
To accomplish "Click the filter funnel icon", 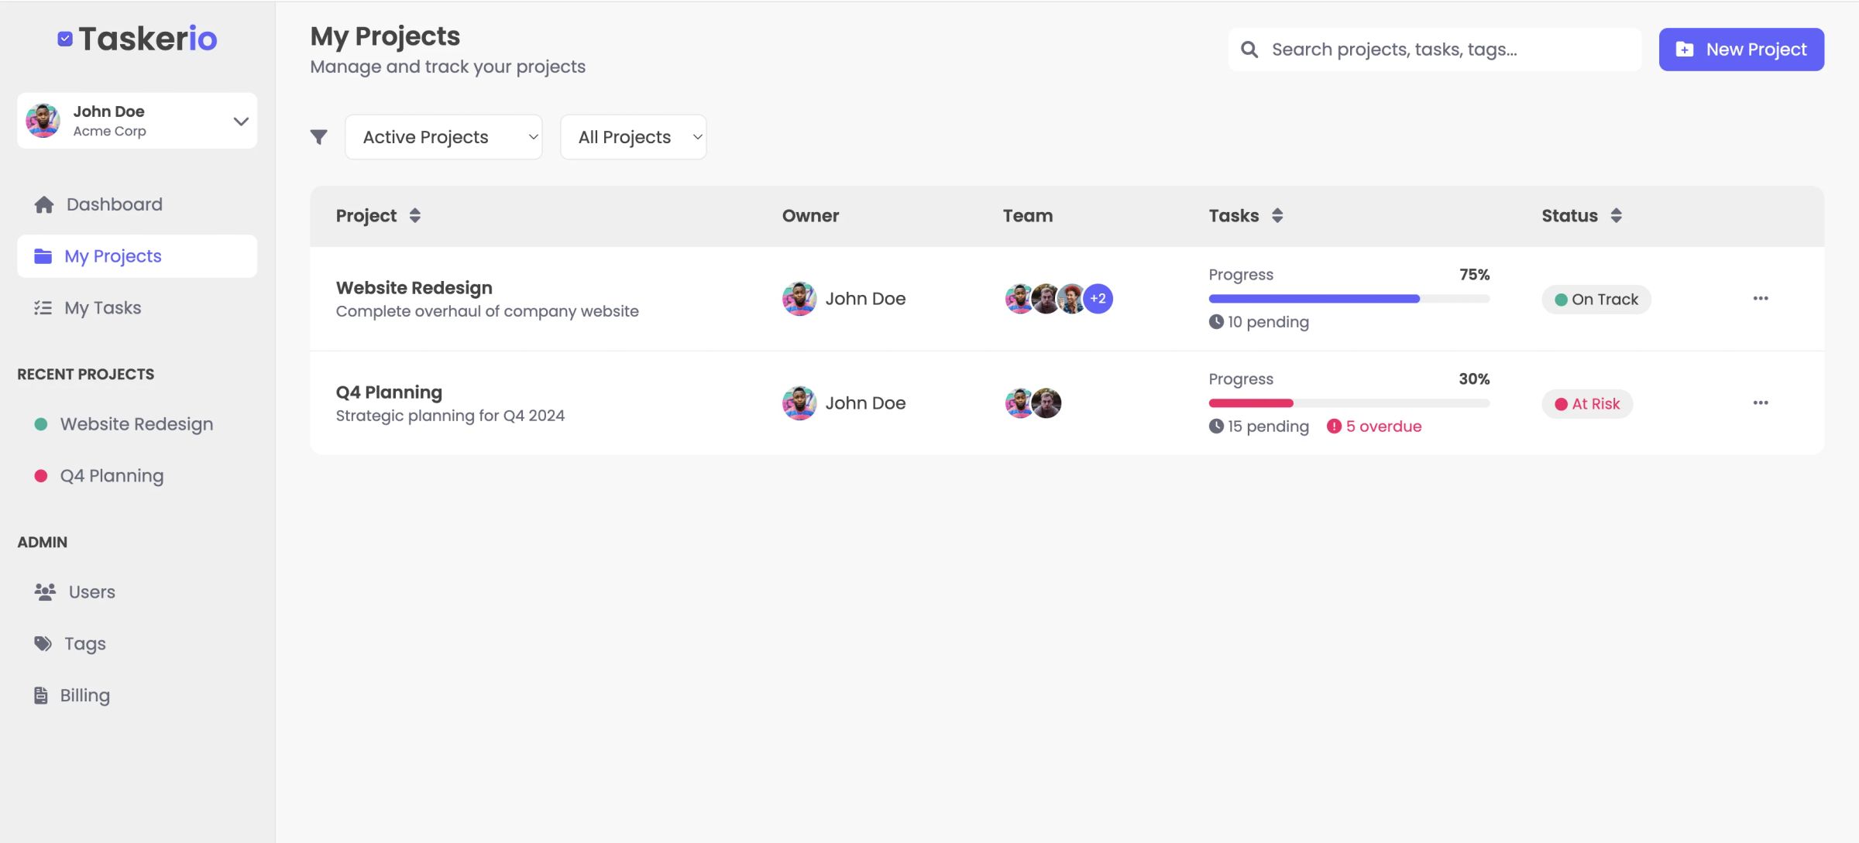I will tap(318, 136).
